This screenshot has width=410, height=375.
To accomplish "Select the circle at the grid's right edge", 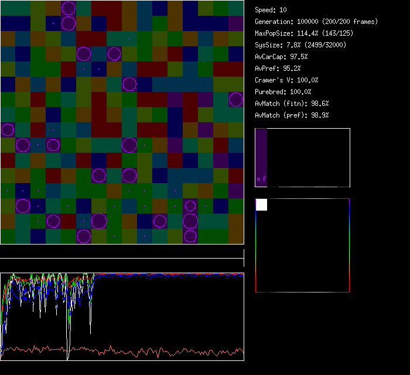I will [236, 99].
